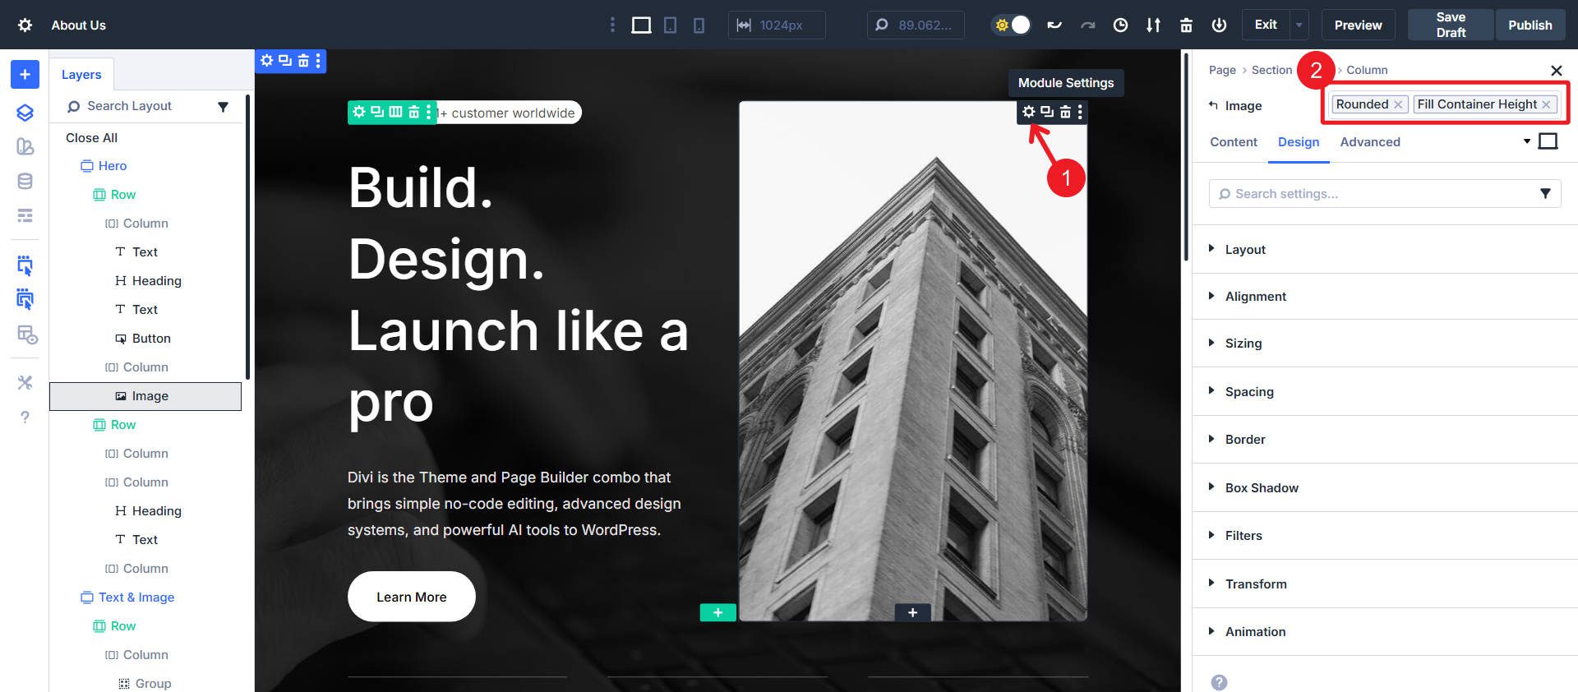Go back with arrow next to Image
1578x692 pixels.
(x=1213, y=105)
